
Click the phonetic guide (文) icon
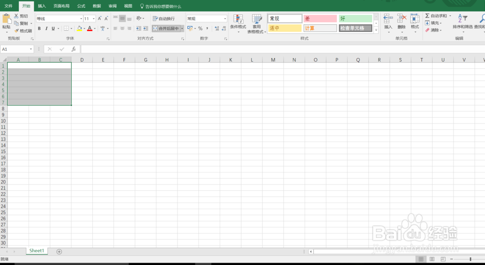point(102,29)
